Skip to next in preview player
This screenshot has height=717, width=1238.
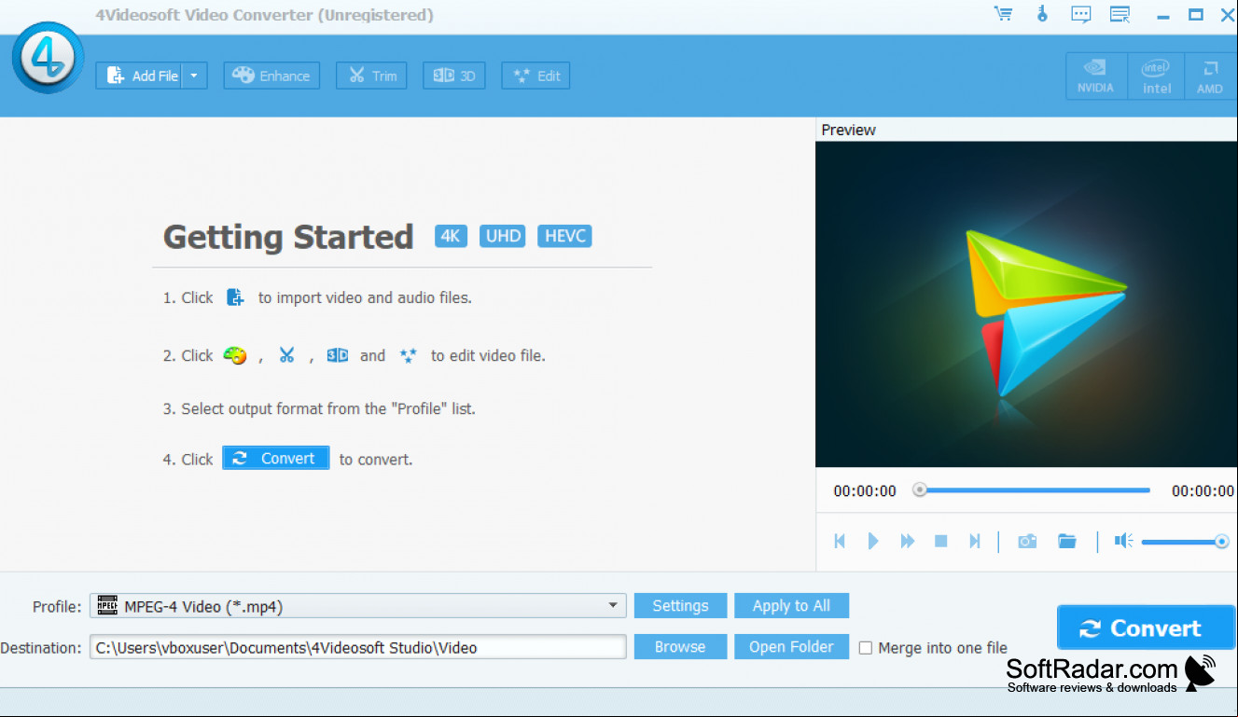tap(975, 541)
